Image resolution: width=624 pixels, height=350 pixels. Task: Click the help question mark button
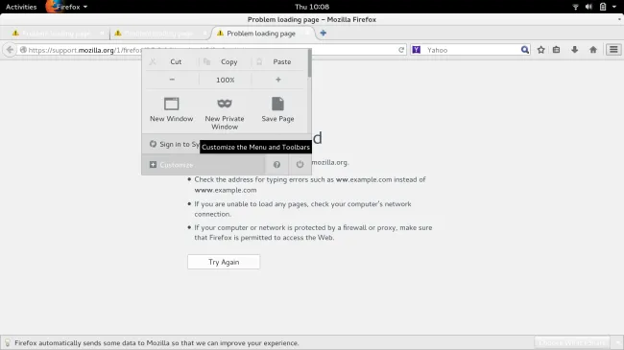276,165
